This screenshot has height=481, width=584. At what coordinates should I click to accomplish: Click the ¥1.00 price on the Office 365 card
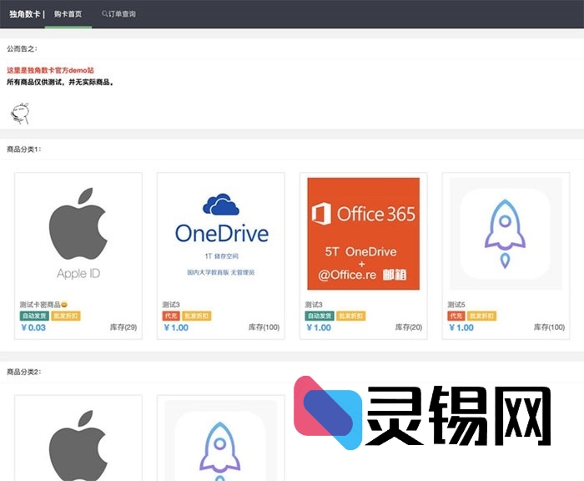click(x=319, y=327)
